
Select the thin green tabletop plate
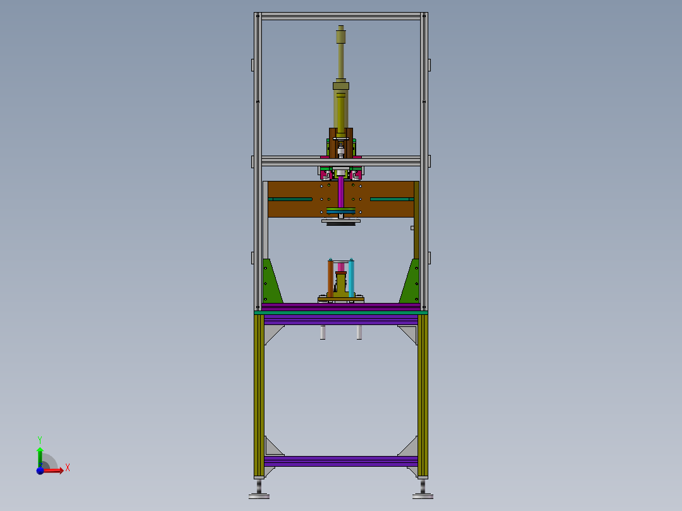click(x=341, y=312)
